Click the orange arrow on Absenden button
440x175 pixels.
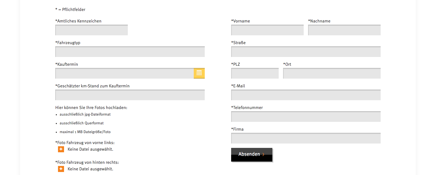(263, 154)
